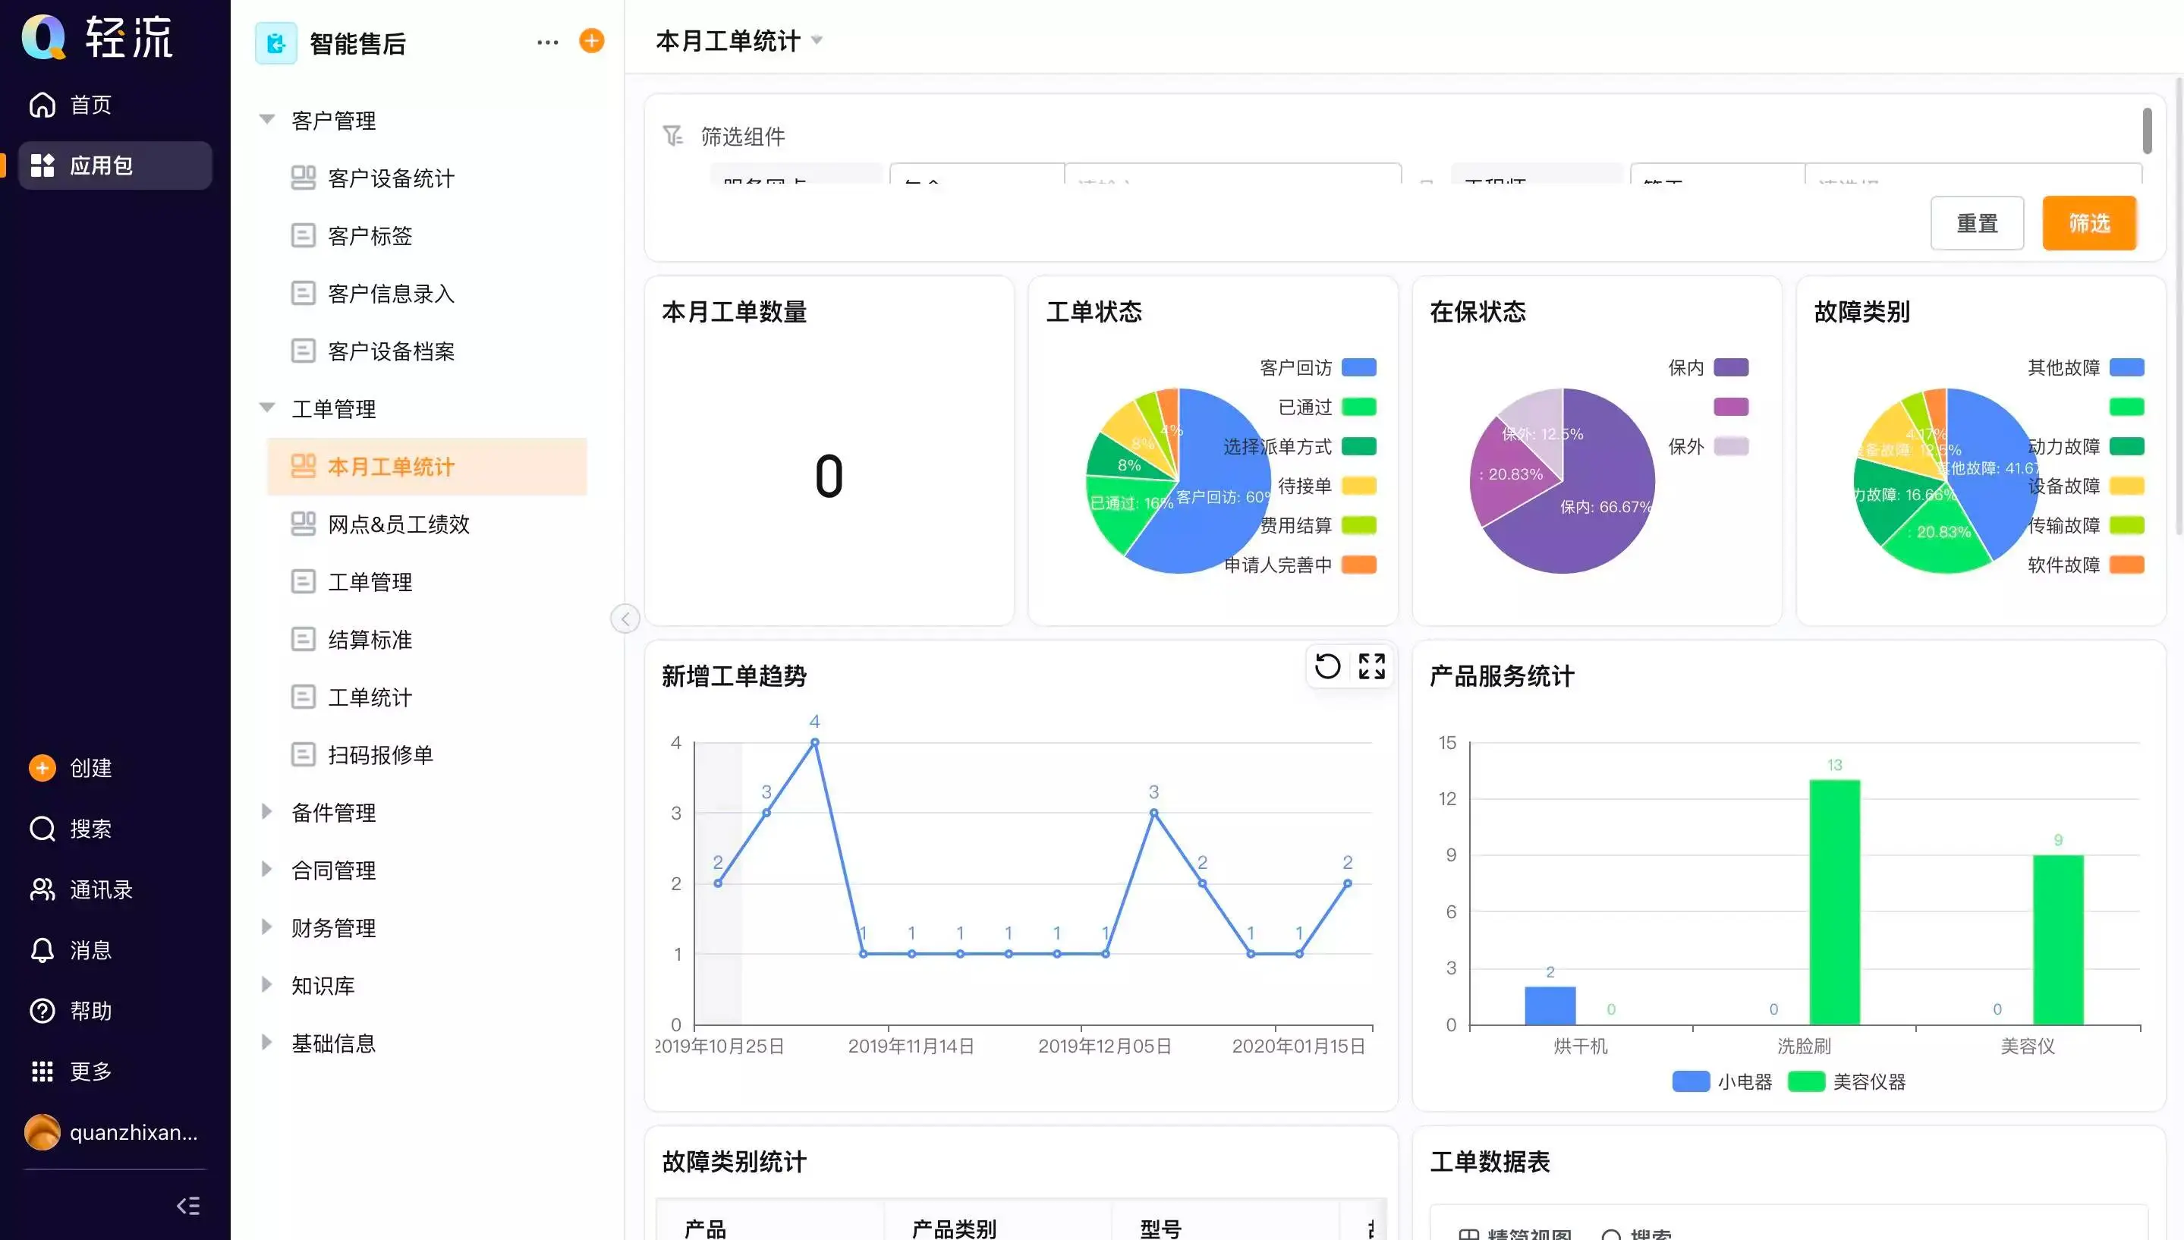Expand the 备件管理 tree group

point(267,812)
